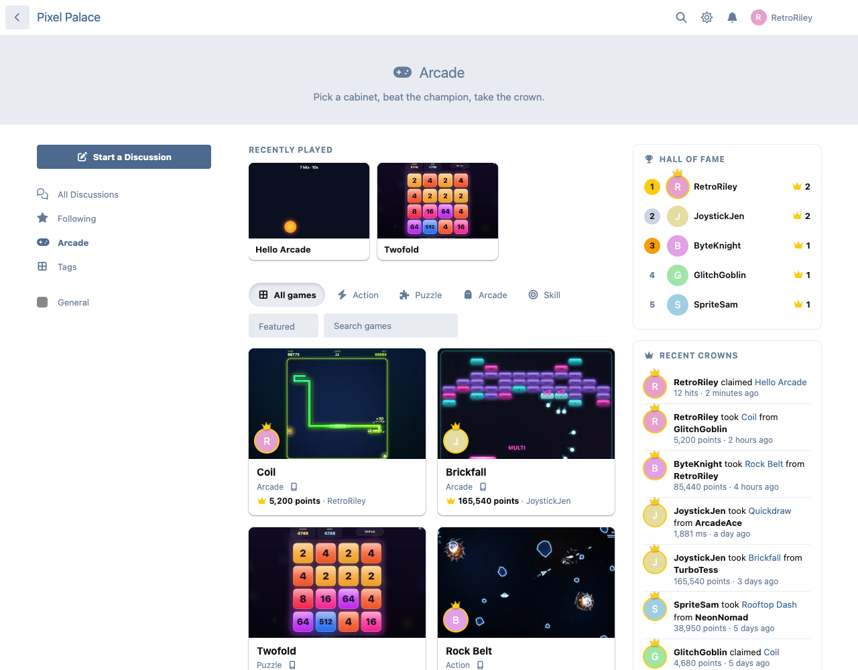Click SpriteSam's avatar in Hall of Fame
This screenshot has width=858, height=670.
(x=678, y=305)
